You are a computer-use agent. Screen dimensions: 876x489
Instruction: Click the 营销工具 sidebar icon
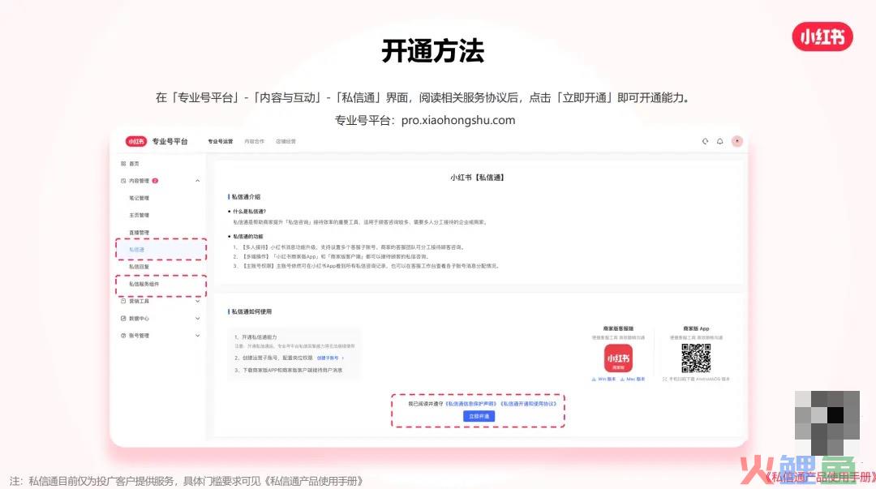pos(123,301)
